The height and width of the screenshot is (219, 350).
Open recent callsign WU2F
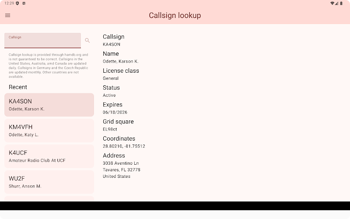(49, 182)
